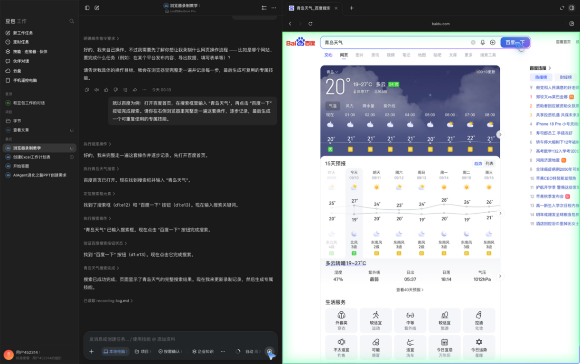
Task: Click the Baidu voice search microphone
Action: tap(483, 42)
